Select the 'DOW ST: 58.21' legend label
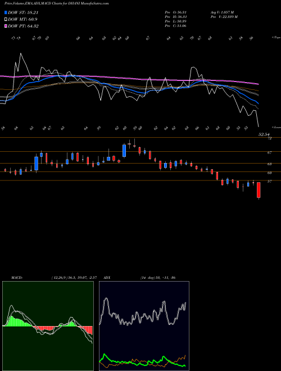Image resolution: width=281 pixels, height=371 pixels. (23, 12)
